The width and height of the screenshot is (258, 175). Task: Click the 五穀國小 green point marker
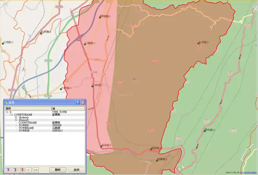click(x=85, y=44)
